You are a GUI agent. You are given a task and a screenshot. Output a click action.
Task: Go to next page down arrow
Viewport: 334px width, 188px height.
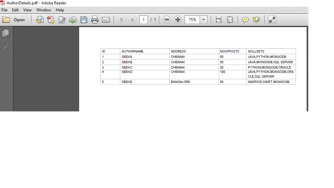[x=132, y=20]
